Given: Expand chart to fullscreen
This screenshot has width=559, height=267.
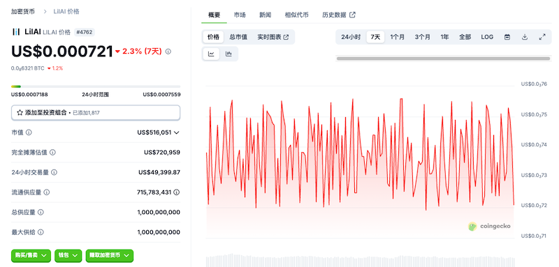Looking at the screenshot, I should pos(542,37).
